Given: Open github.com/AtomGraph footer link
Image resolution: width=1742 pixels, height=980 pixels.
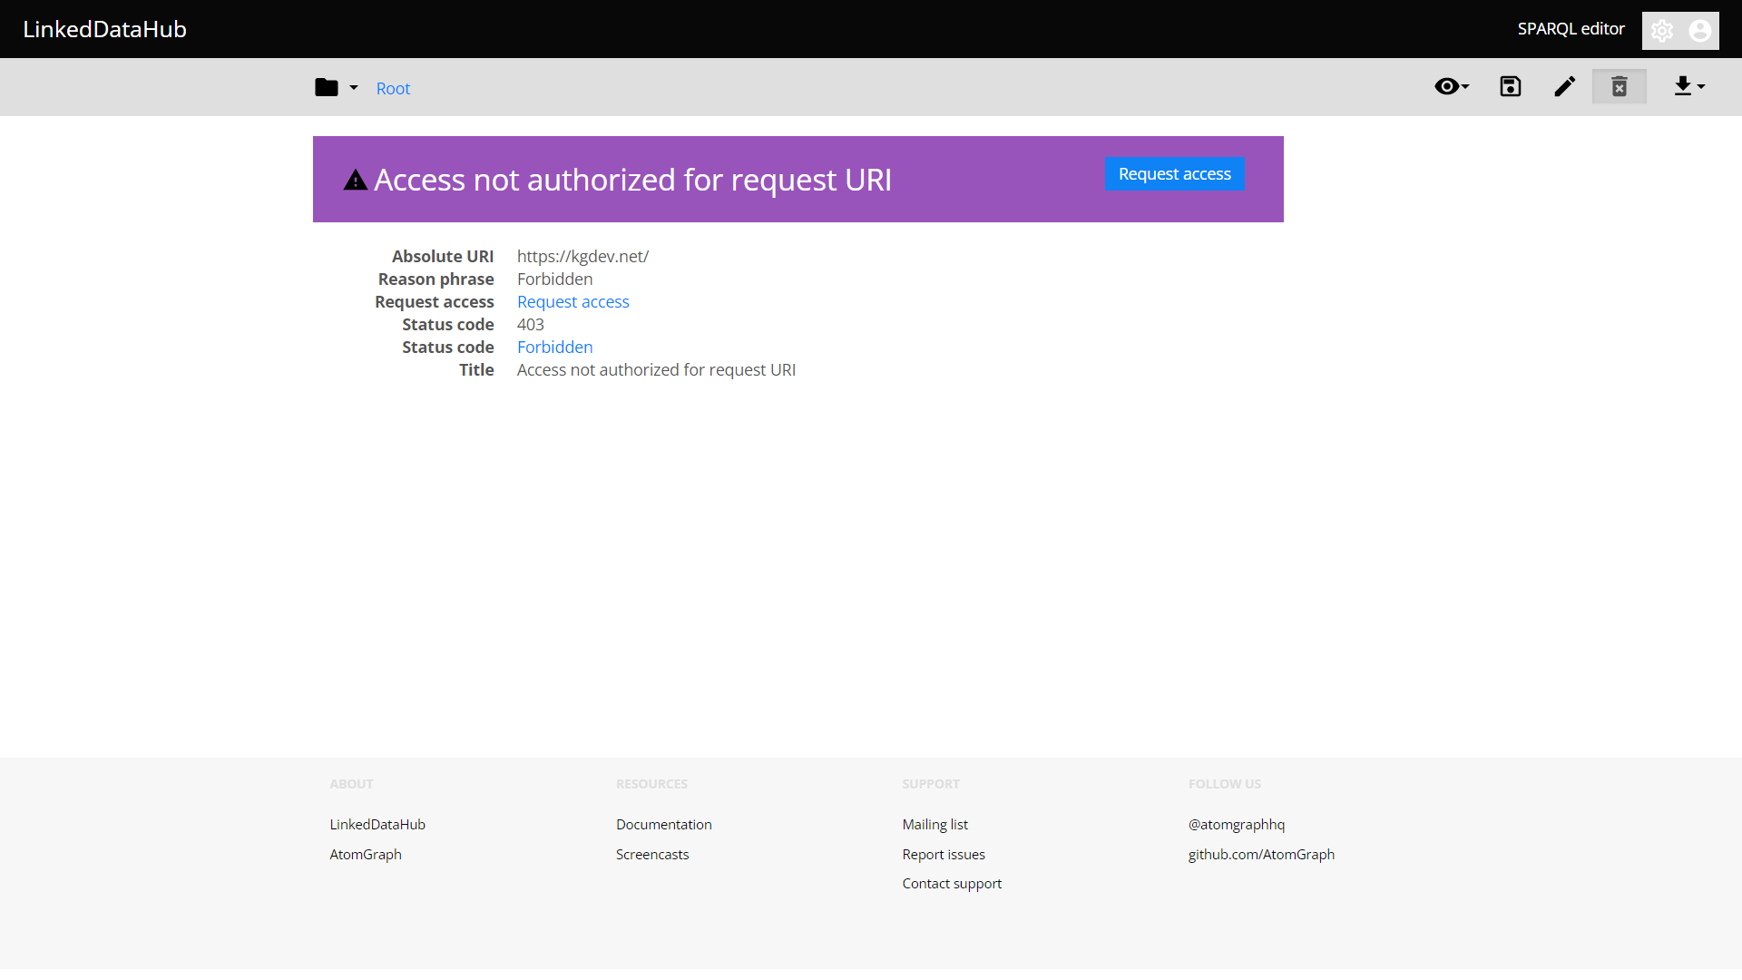Looking at the screenshot, I should (1261, 854).
